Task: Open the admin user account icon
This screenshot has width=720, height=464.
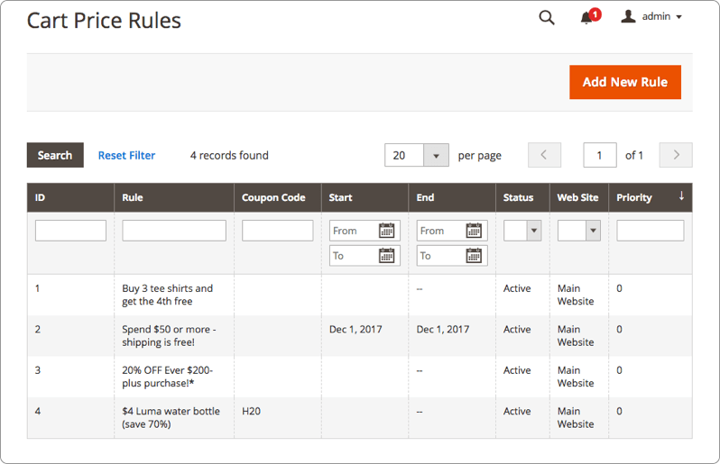Action: pyautogui.click(x=628, y=16)
